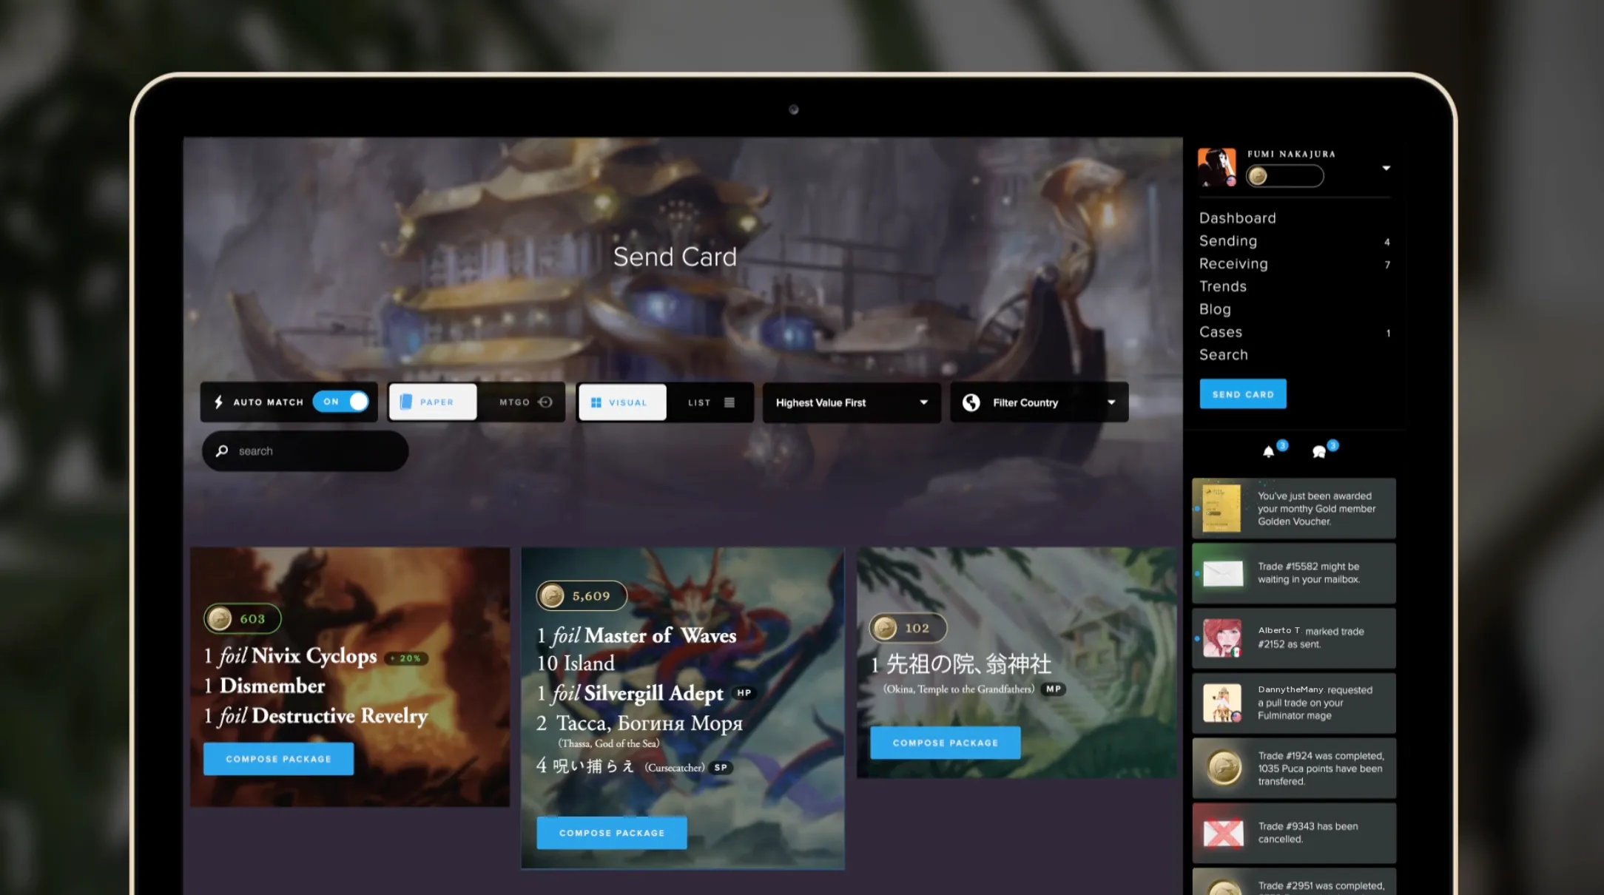The width and height of the screenshot is (1604, 895).
Task: Click the 5,609 points coin badge
Action: point(582,595)
